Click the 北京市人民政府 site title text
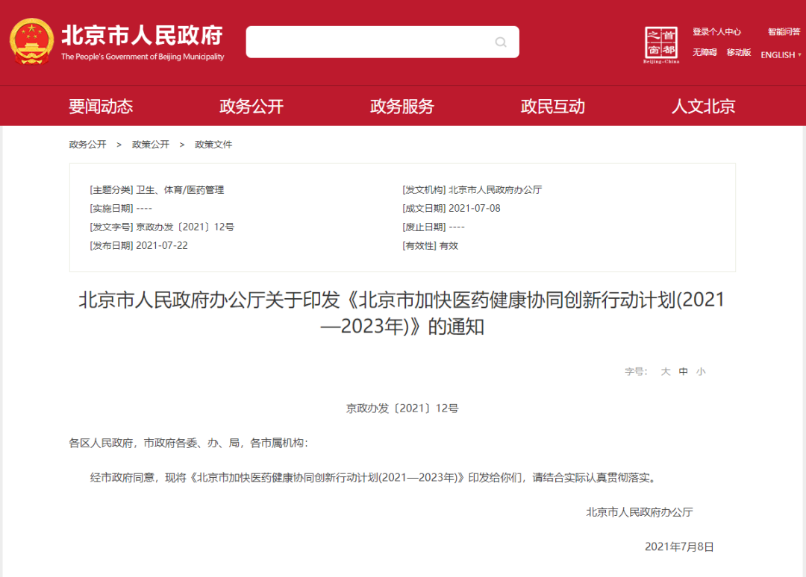 (x=143, y=36)
